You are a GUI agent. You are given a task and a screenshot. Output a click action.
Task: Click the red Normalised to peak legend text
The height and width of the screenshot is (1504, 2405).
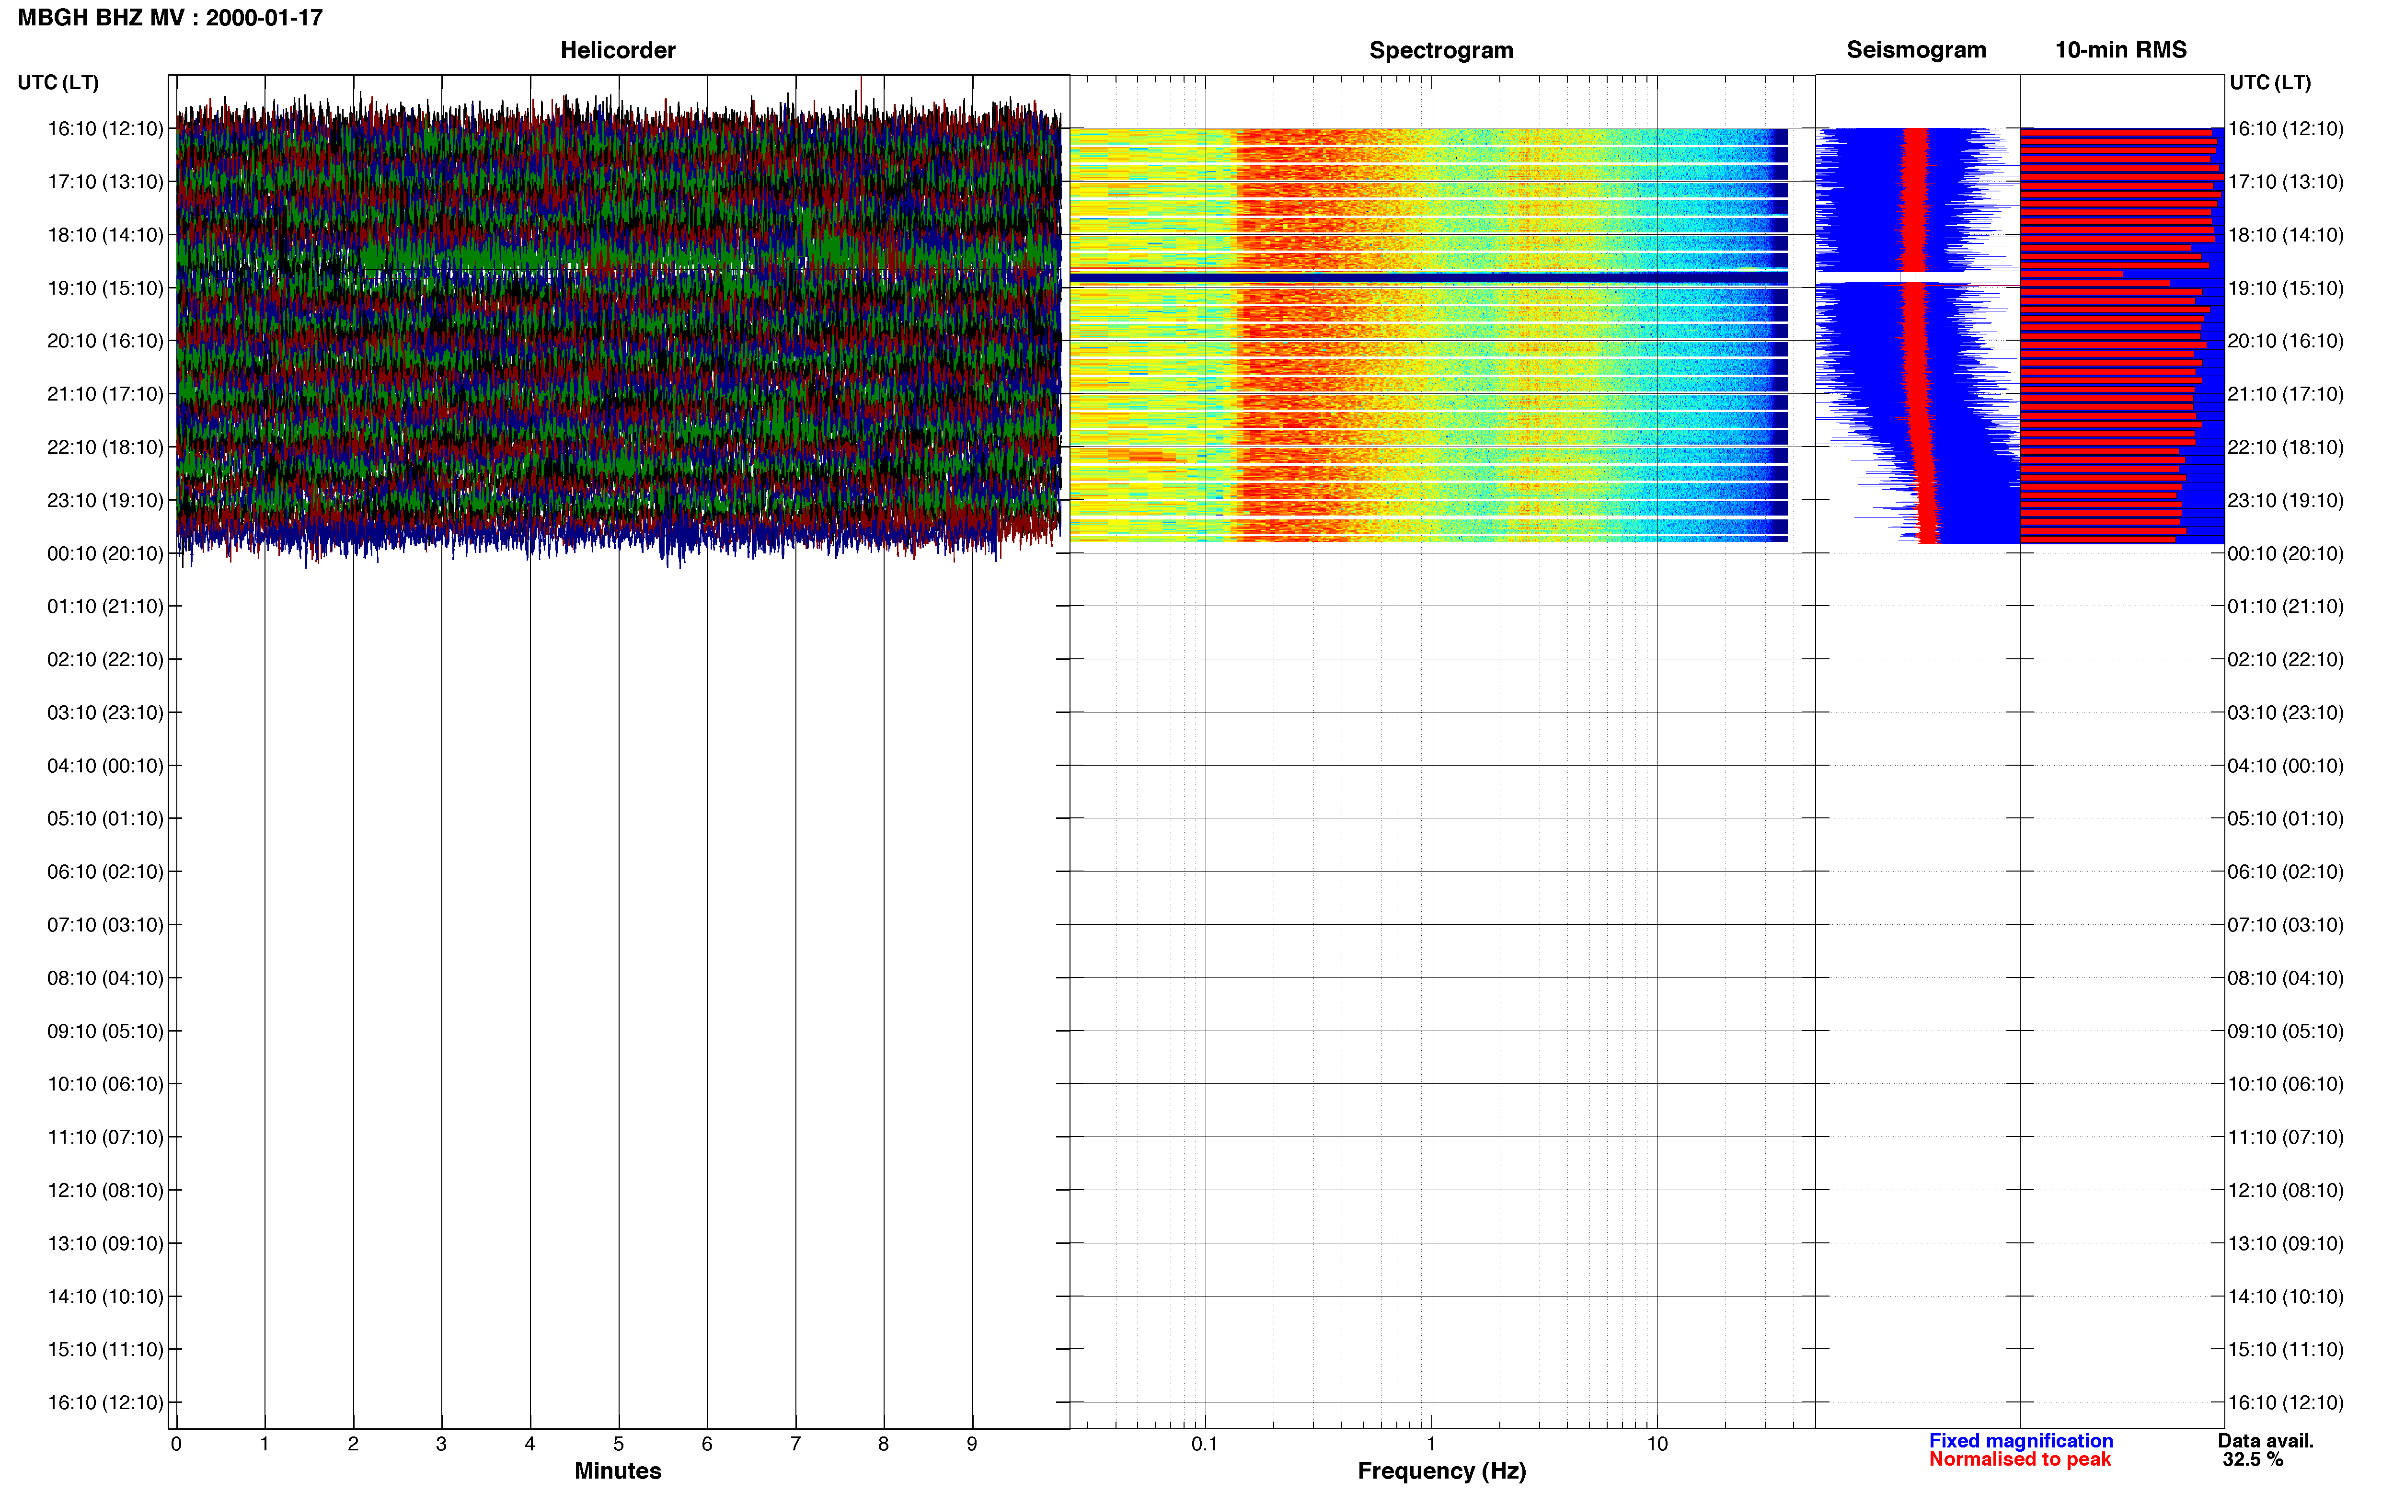click(x=2019, y=1459)
